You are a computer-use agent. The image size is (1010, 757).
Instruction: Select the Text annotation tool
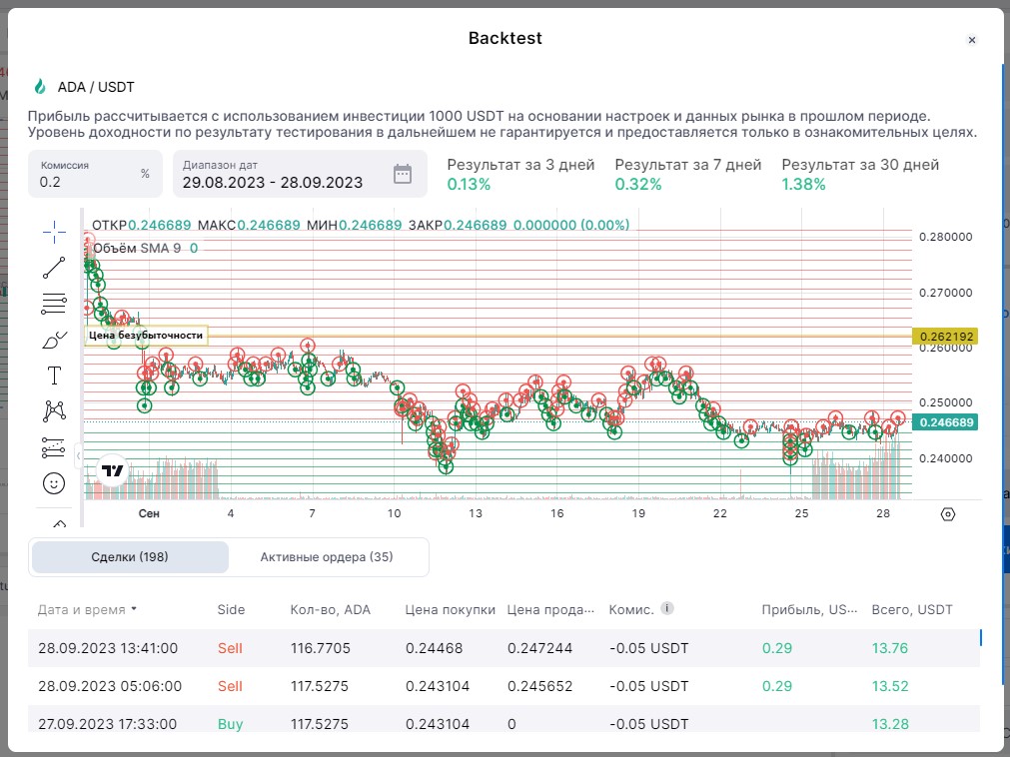54,376
